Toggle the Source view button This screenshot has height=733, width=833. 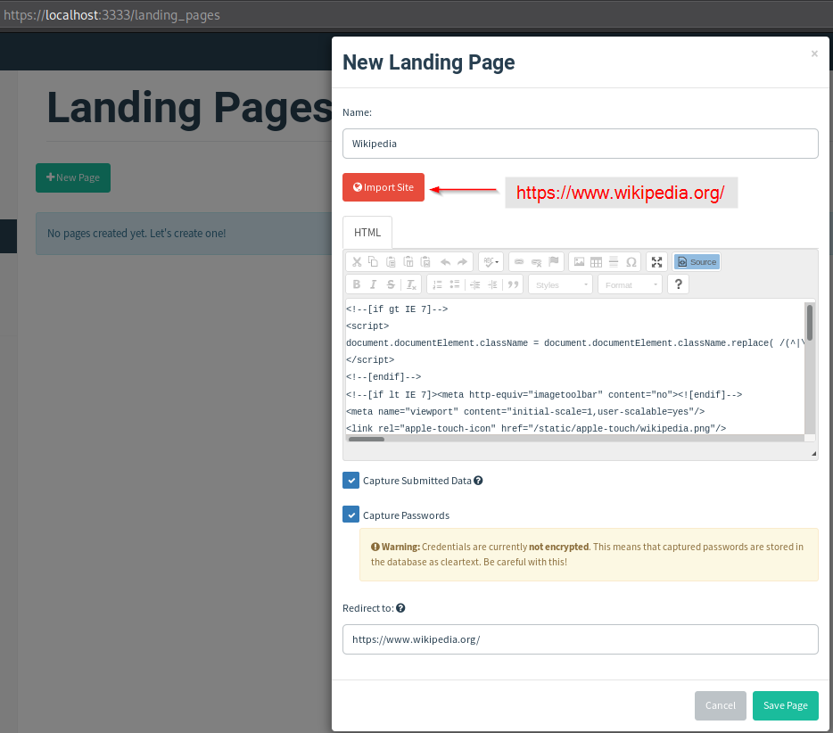[697, 261]
